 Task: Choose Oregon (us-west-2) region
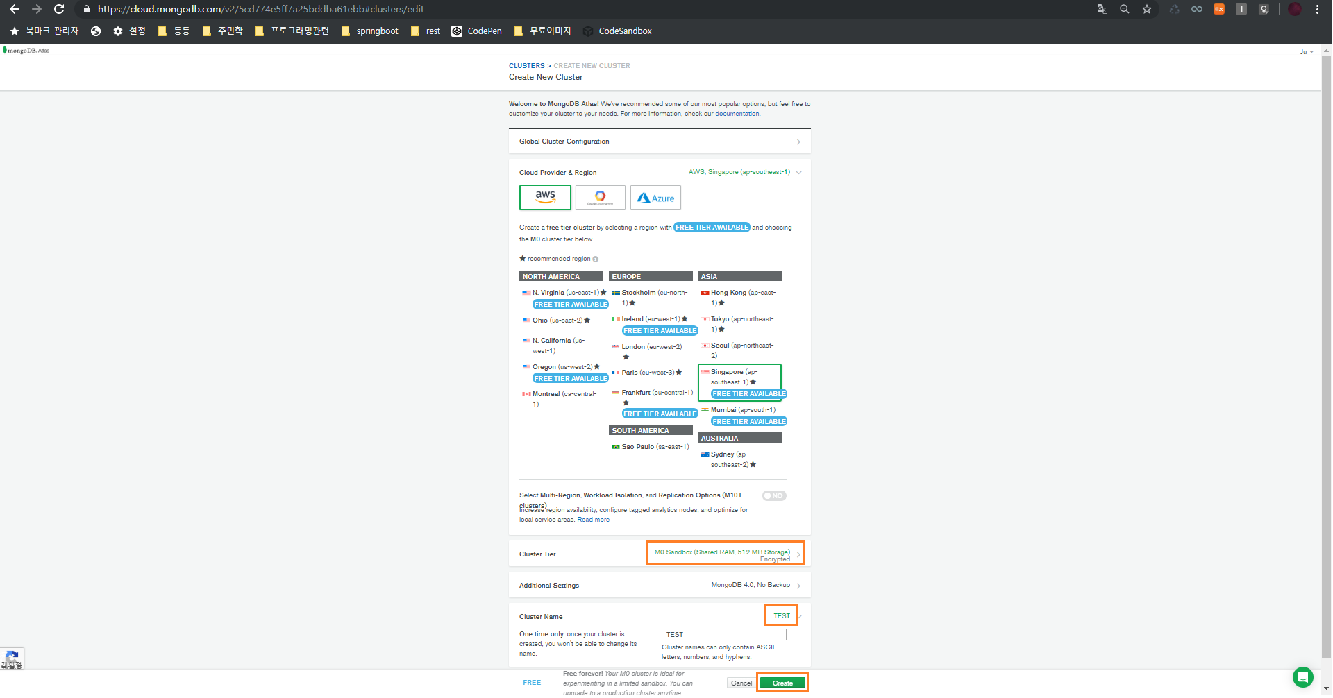[564, 373]
